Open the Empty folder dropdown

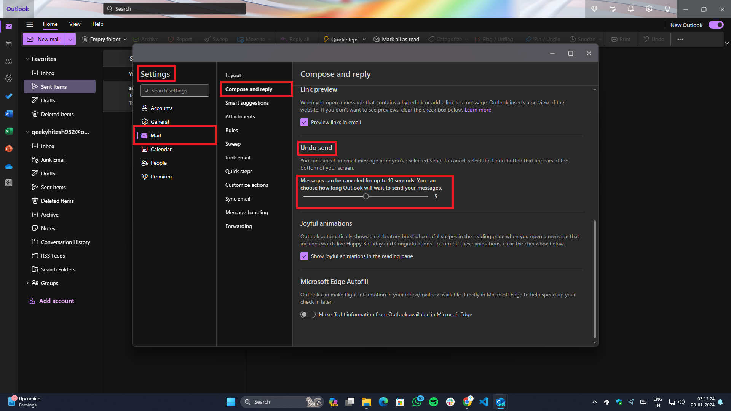coord(125,39)
